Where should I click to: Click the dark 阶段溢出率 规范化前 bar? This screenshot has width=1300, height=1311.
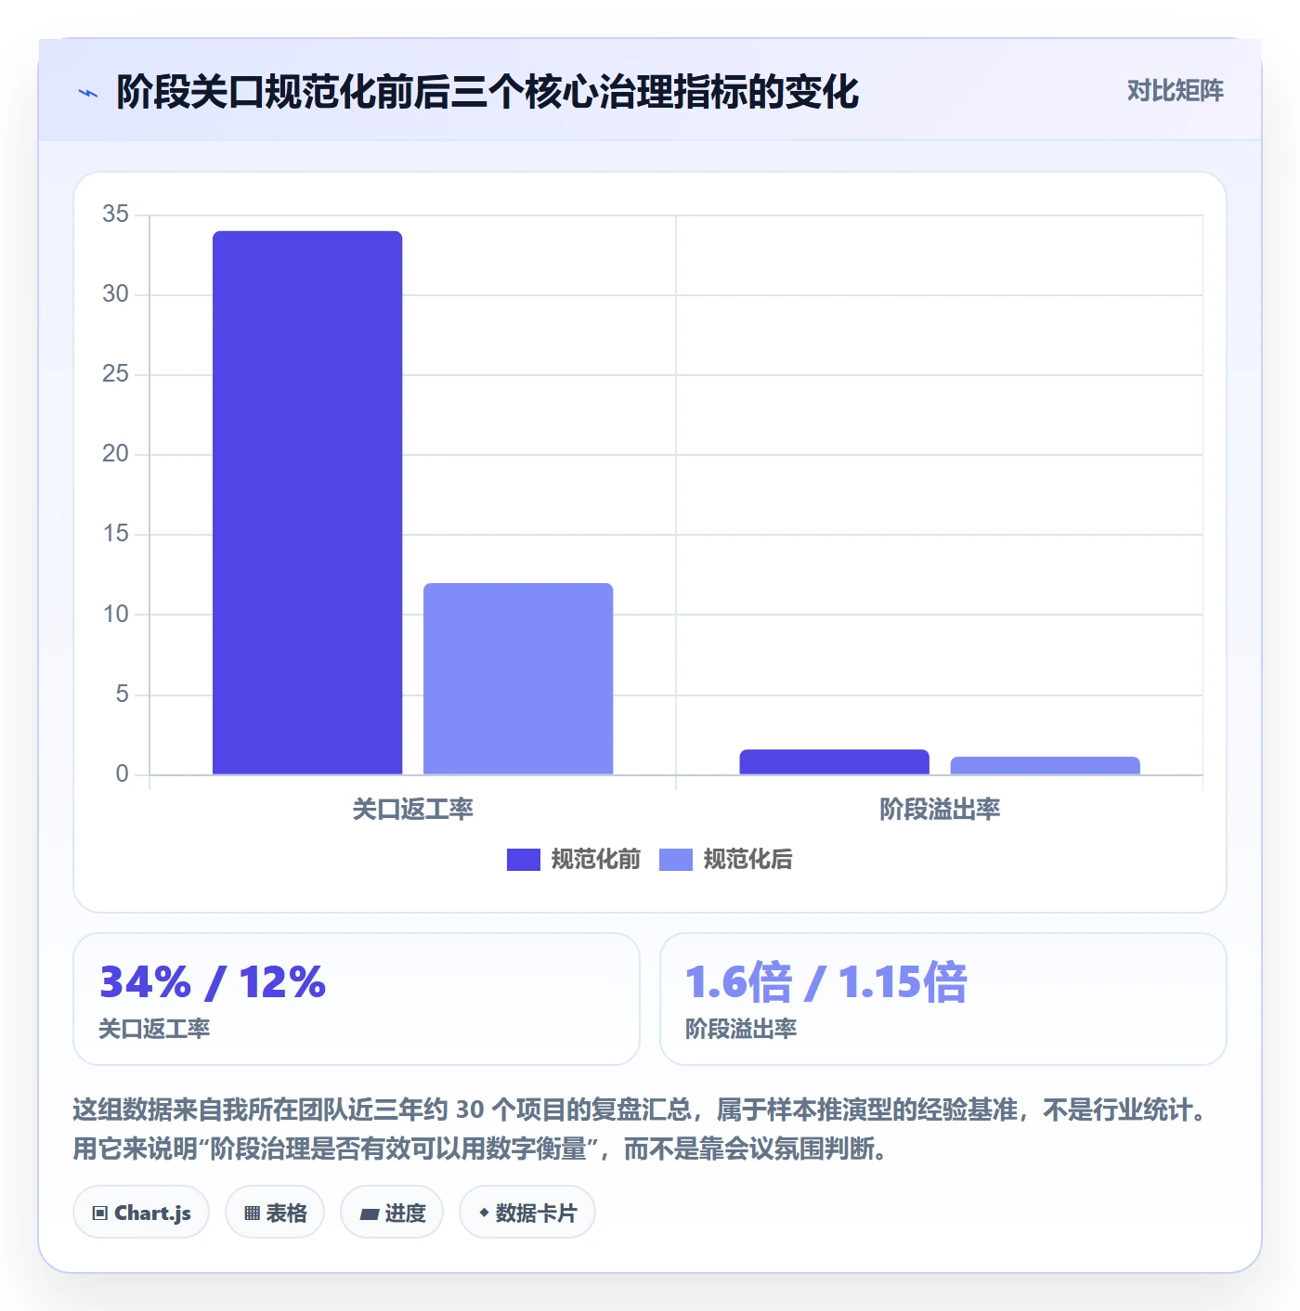[834, 761]
